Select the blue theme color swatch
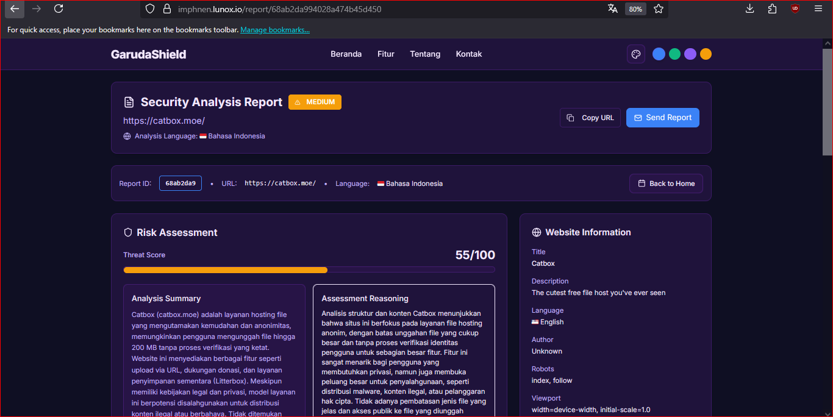 click(659, 54)
